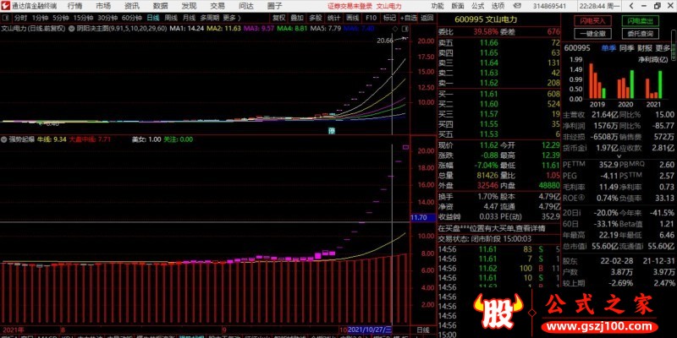Viewport: 677px width, 338px height.
Task: Open 多周期 view
Action: point(209,18)
